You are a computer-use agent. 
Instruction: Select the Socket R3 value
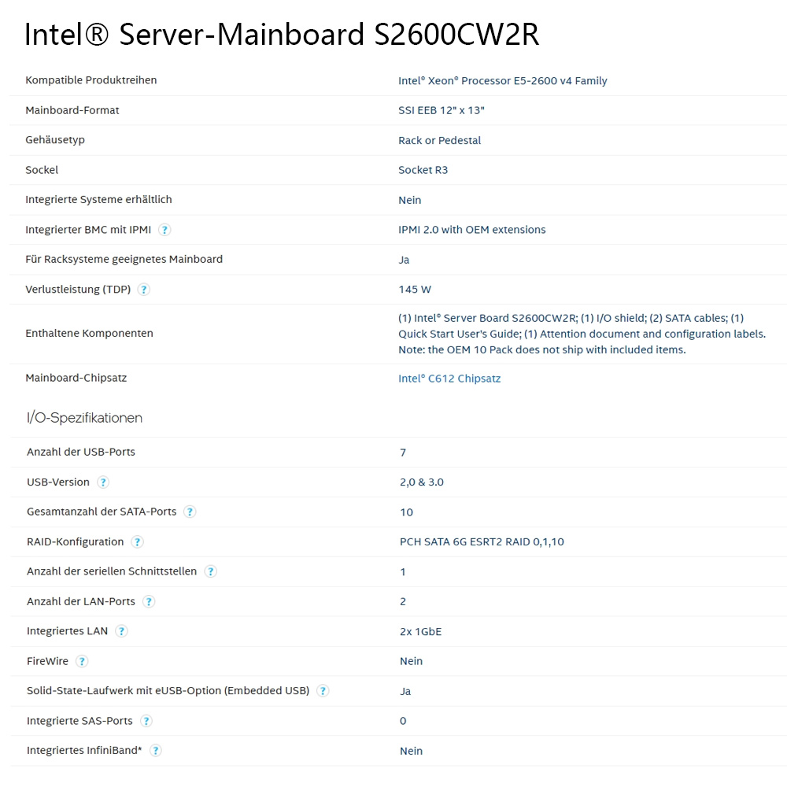[423, 170]
